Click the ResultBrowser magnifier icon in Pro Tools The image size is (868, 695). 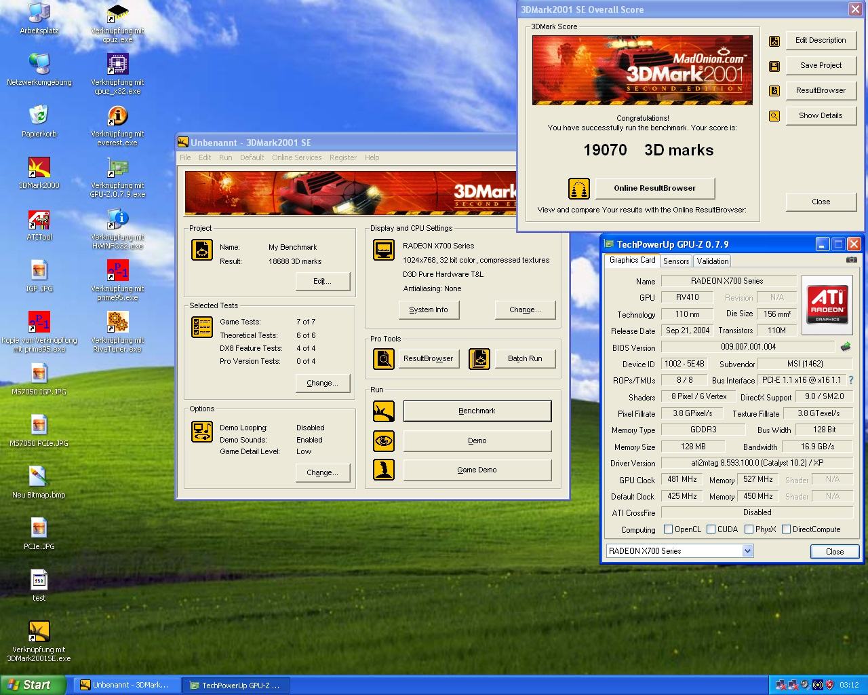click(384, 358)
